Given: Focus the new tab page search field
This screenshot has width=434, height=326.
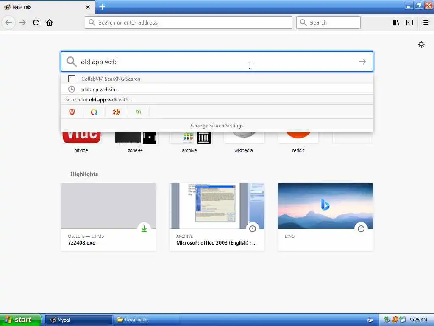Looking at the screenshot, I should click(x=217, y=62).
